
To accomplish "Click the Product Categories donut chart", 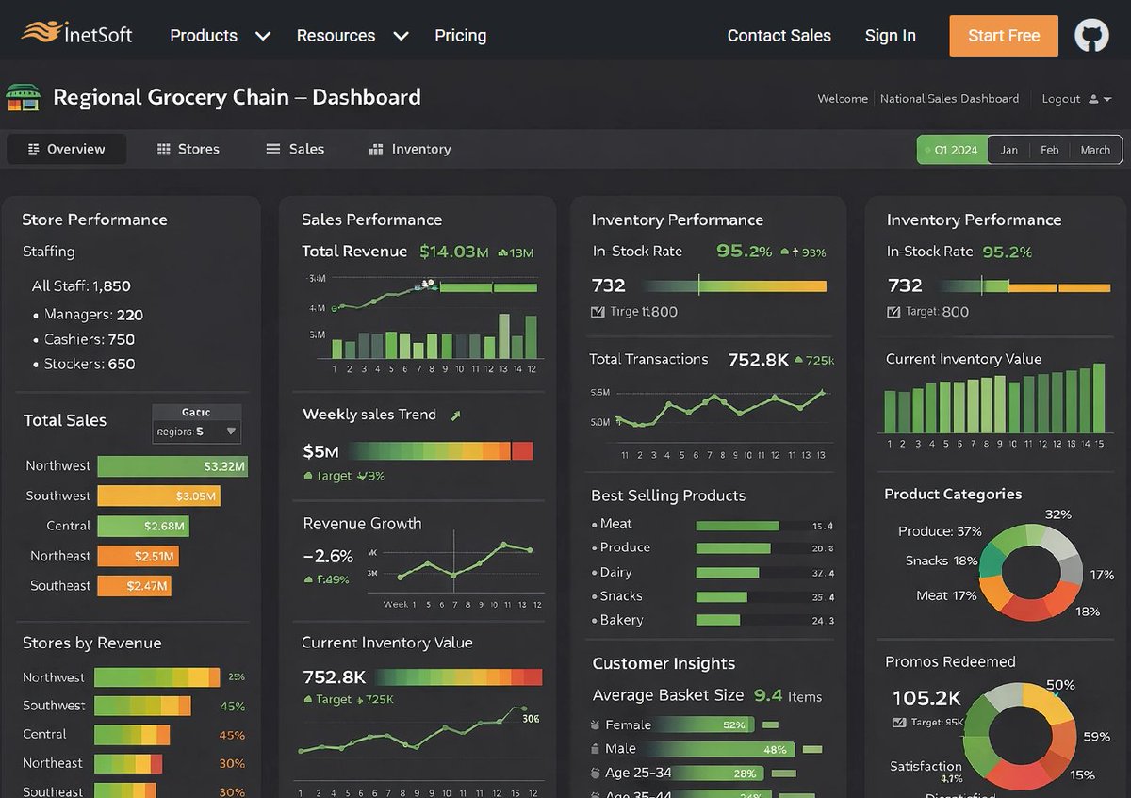I will point(1031,572).
